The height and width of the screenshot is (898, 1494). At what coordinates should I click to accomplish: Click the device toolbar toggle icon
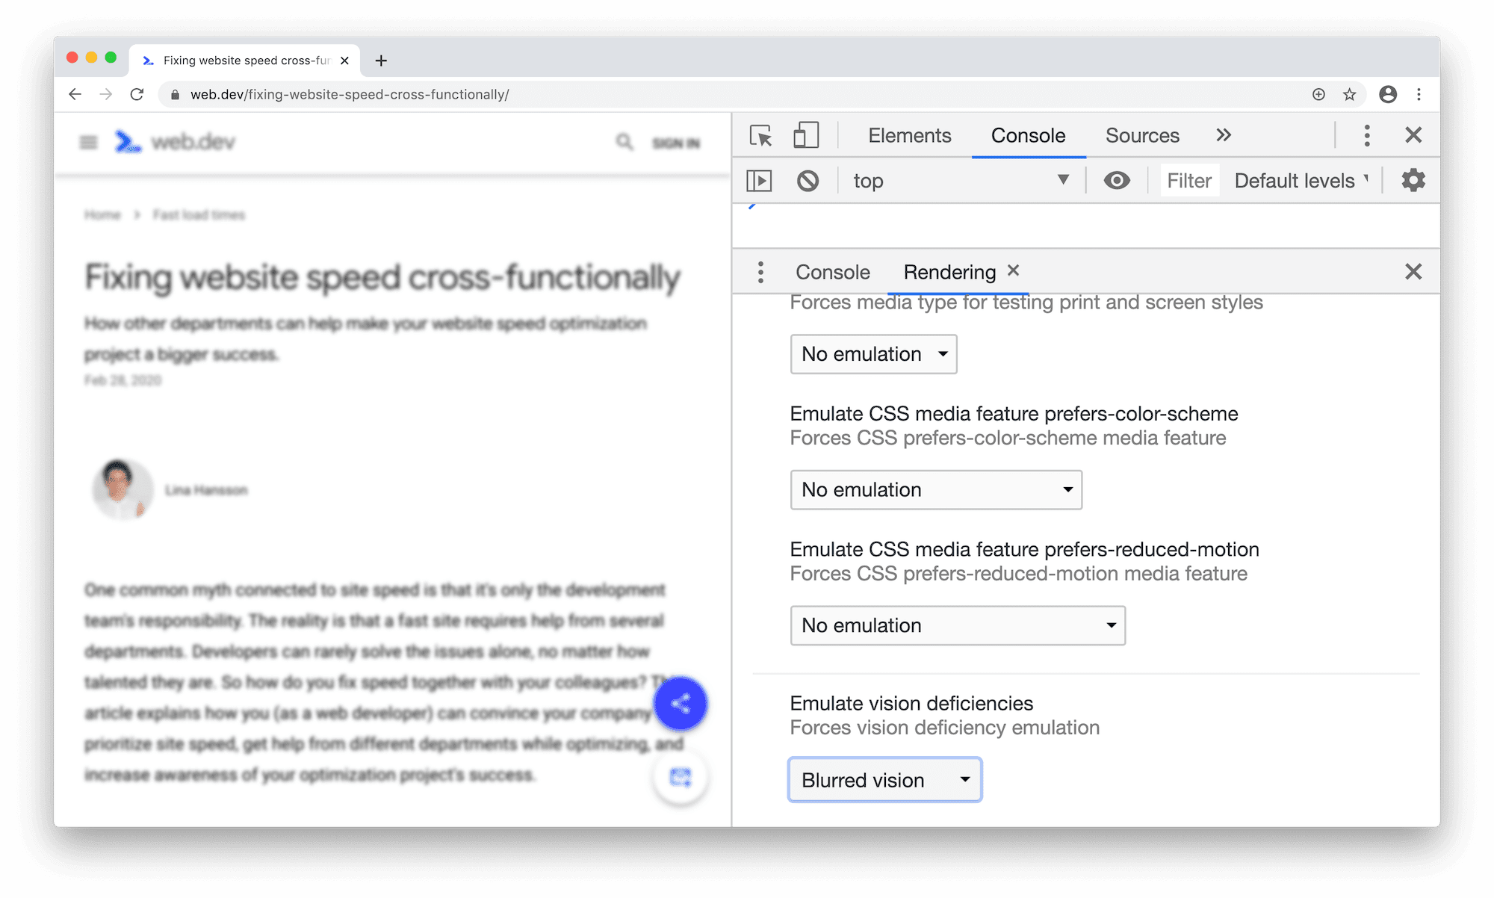click(x=805, y=134)
